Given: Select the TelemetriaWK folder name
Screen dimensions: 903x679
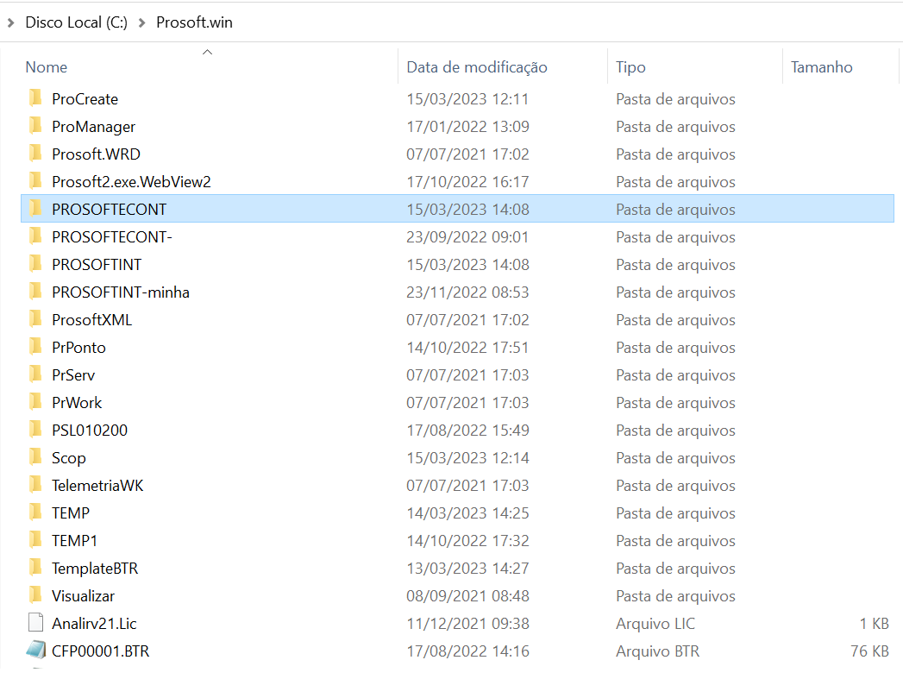Looking at the screenshot, I should 98,486.
